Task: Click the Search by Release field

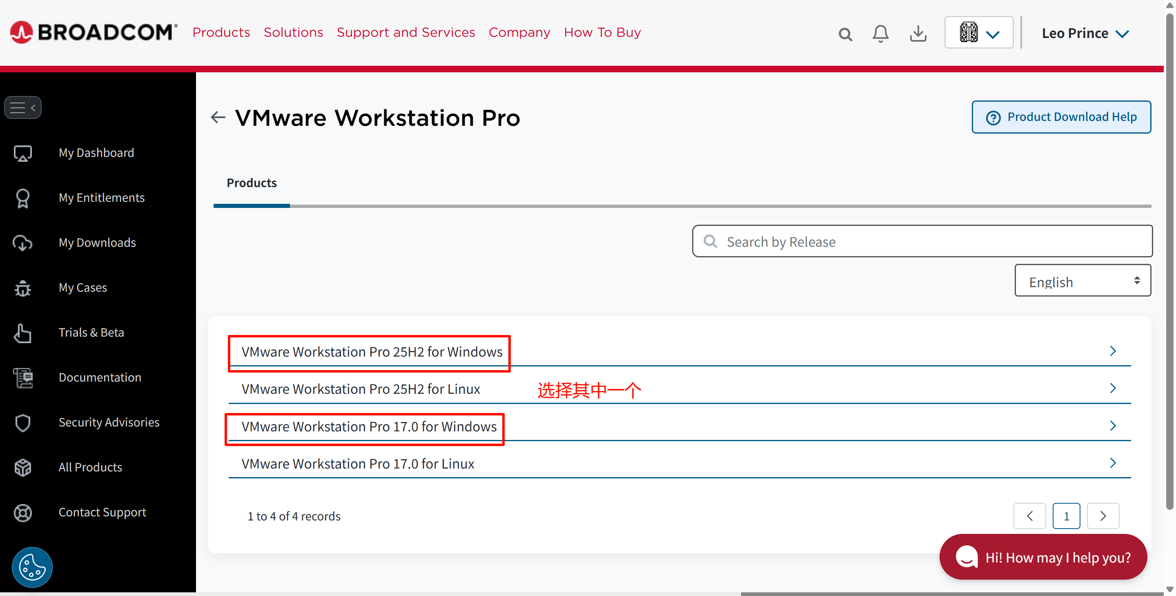Action: click(922, 241)
